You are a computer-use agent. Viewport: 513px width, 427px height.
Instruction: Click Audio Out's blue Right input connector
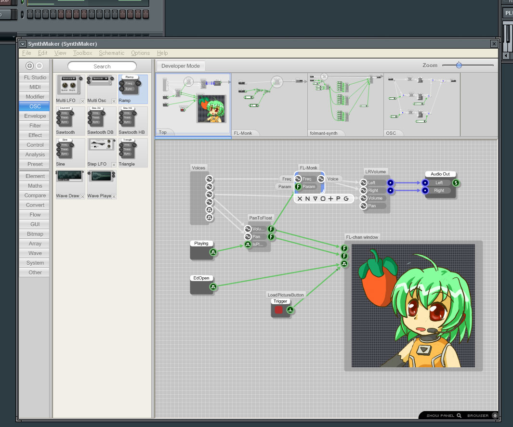(425, 190)
